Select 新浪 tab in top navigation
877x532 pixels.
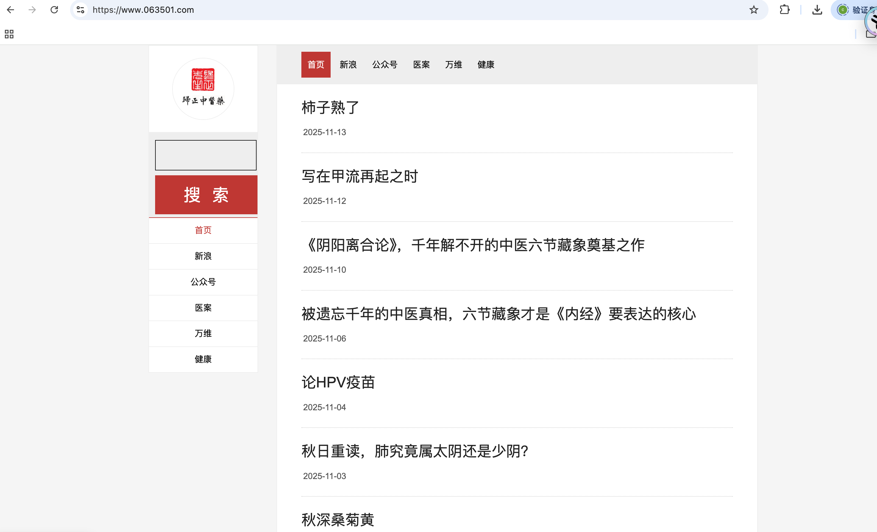tap(348, 65)
